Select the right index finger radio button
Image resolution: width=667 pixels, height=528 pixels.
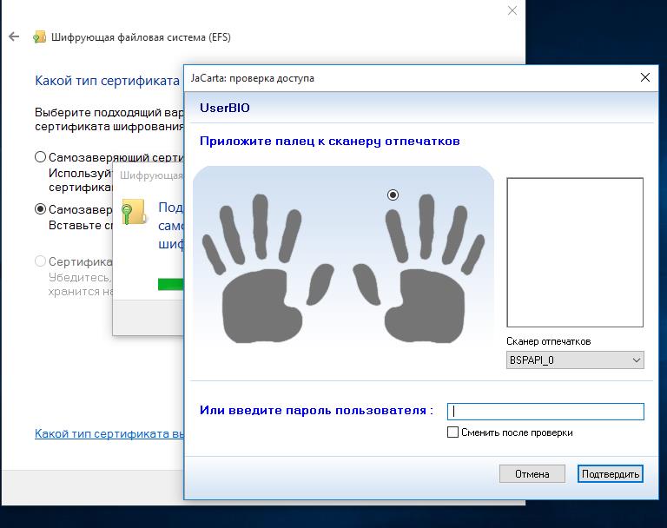click(x=393, y=195)
